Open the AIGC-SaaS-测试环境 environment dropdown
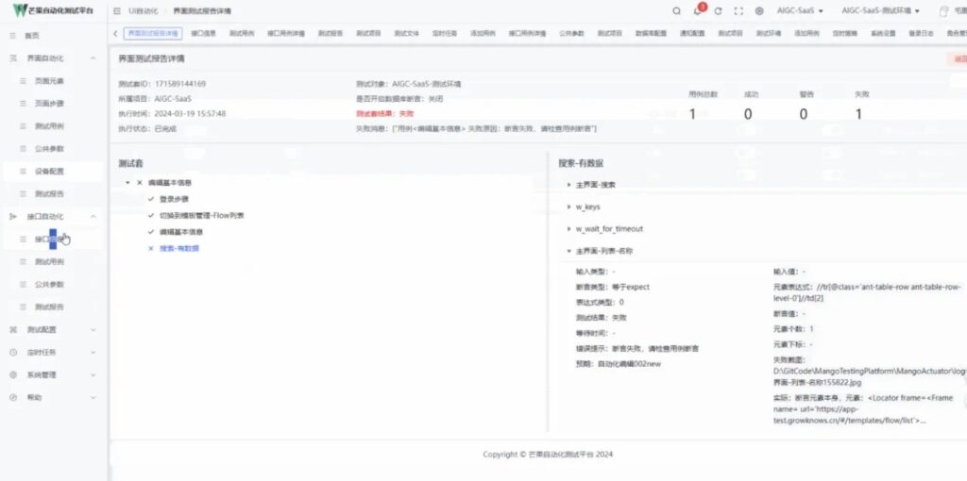This screenshot has height=481, width=967. 881,11
